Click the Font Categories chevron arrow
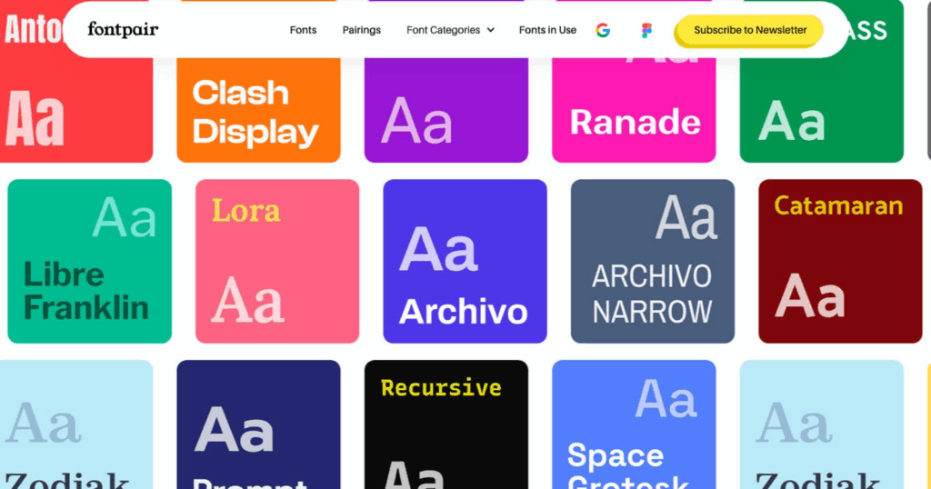The height and width of the screenshot is (489, 931). tap(490, 30)
